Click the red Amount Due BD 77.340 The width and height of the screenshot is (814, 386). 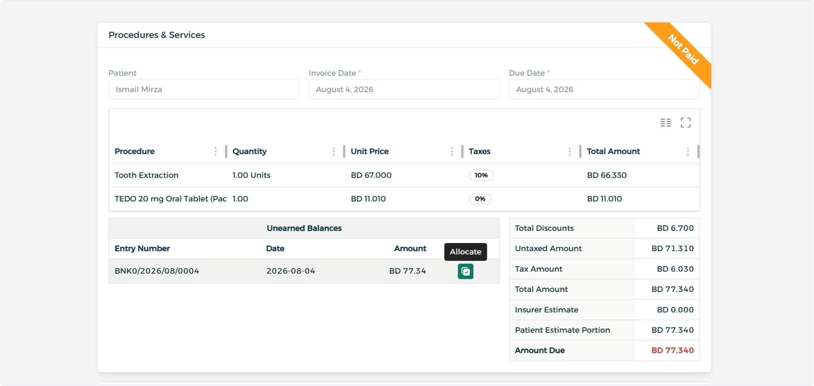(672, 351)
